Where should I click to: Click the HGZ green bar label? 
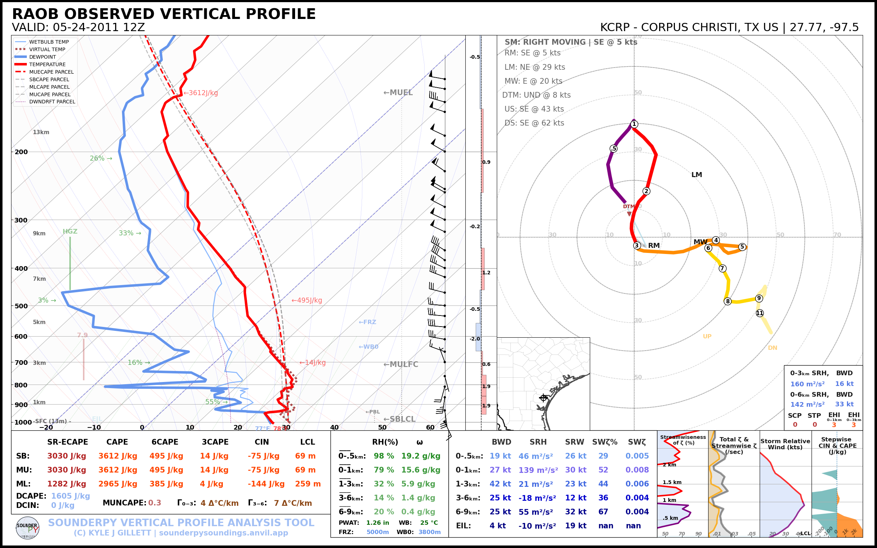[x=70, y=231]
